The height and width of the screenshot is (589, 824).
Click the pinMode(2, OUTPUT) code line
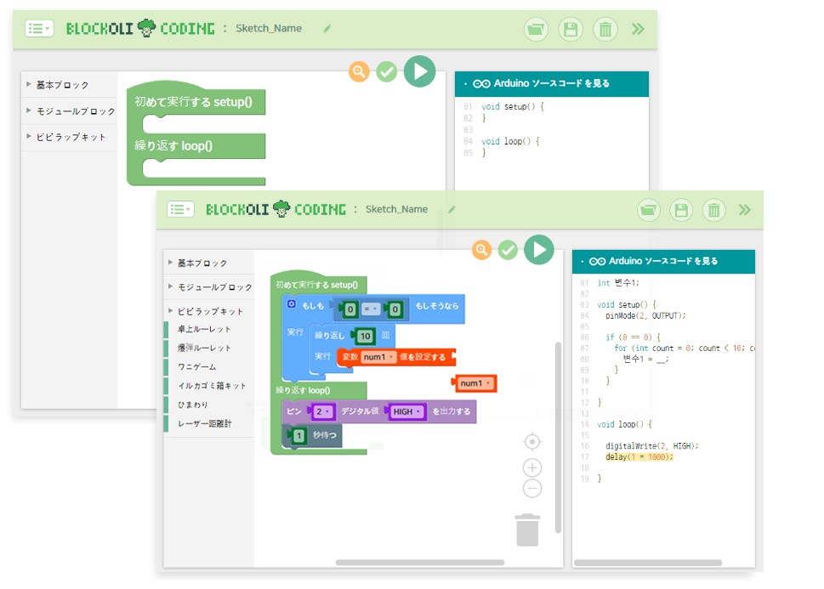pos(645,316)
